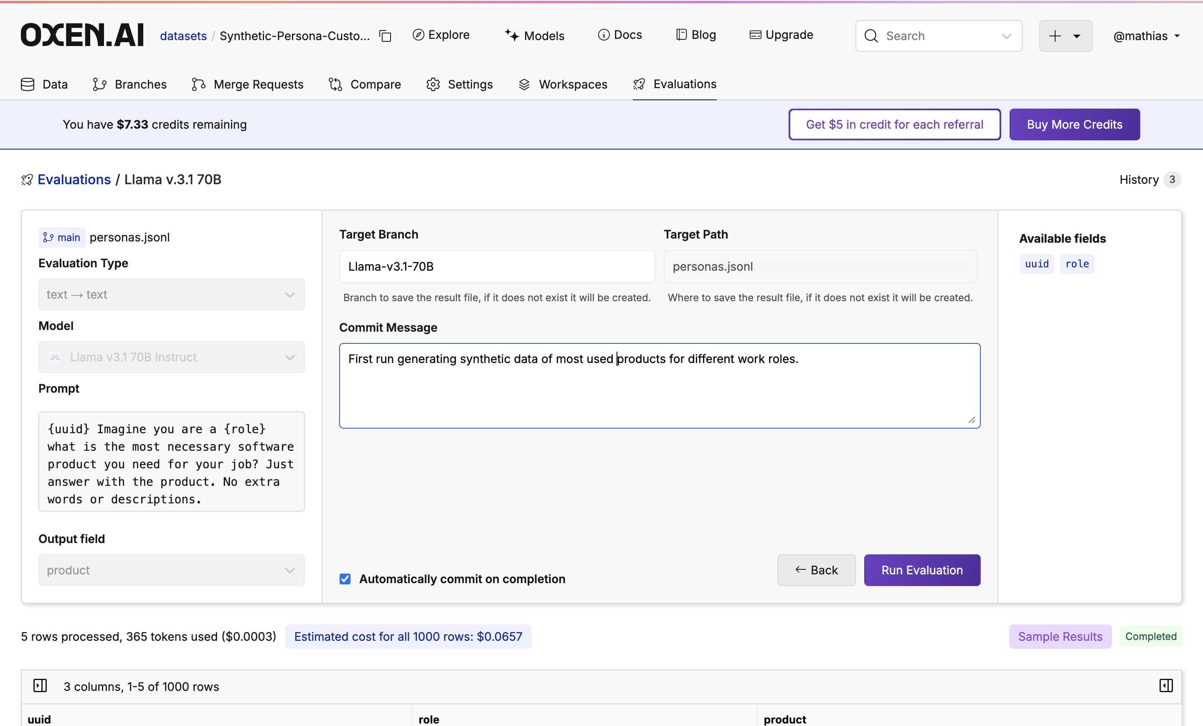Expand the Llama v3.1 70B Instruct model dropdown
The image size is (1203, 726).
(171, 357)
